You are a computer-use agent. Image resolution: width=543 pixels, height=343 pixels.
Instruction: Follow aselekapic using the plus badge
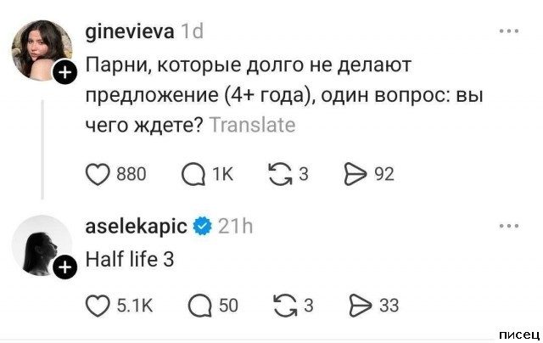(66, 270)
